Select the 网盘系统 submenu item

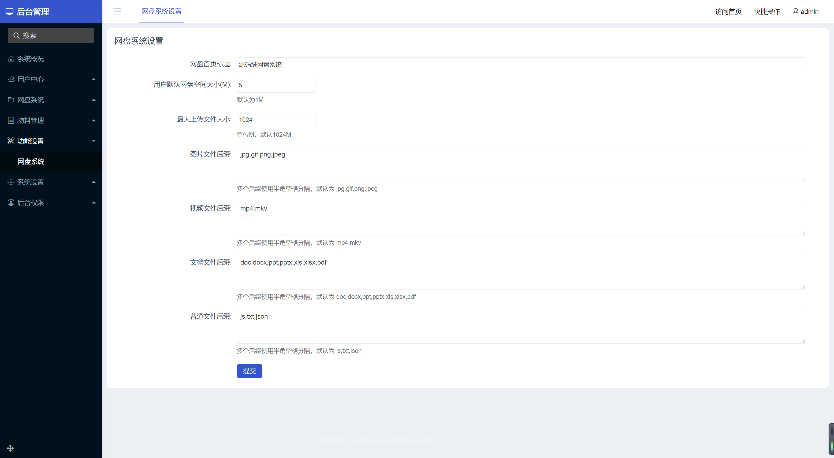[31, 162]
